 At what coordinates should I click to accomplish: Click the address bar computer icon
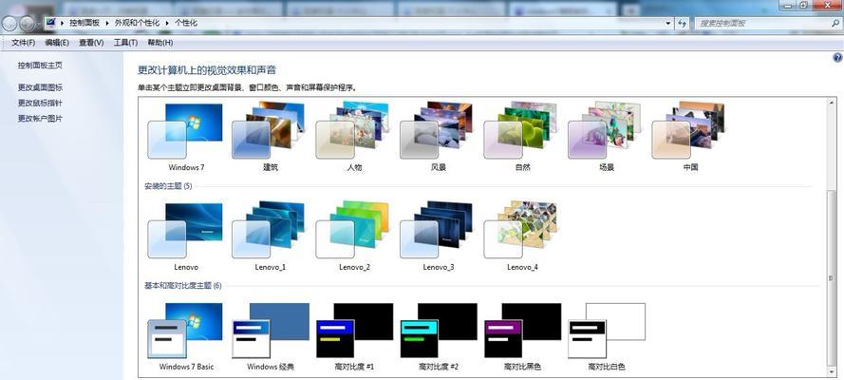(x=50, y=23)
